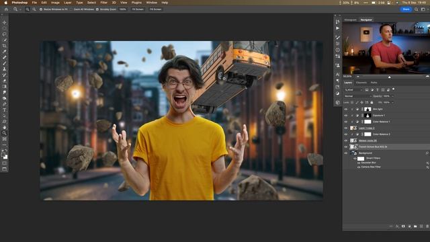Select the Brush tool

(5, 63)
